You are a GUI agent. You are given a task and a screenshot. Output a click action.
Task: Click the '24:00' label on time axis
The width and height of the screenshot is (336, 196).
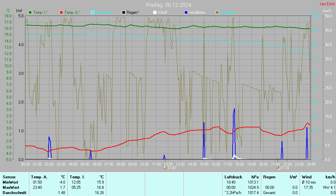coord(311,164)
